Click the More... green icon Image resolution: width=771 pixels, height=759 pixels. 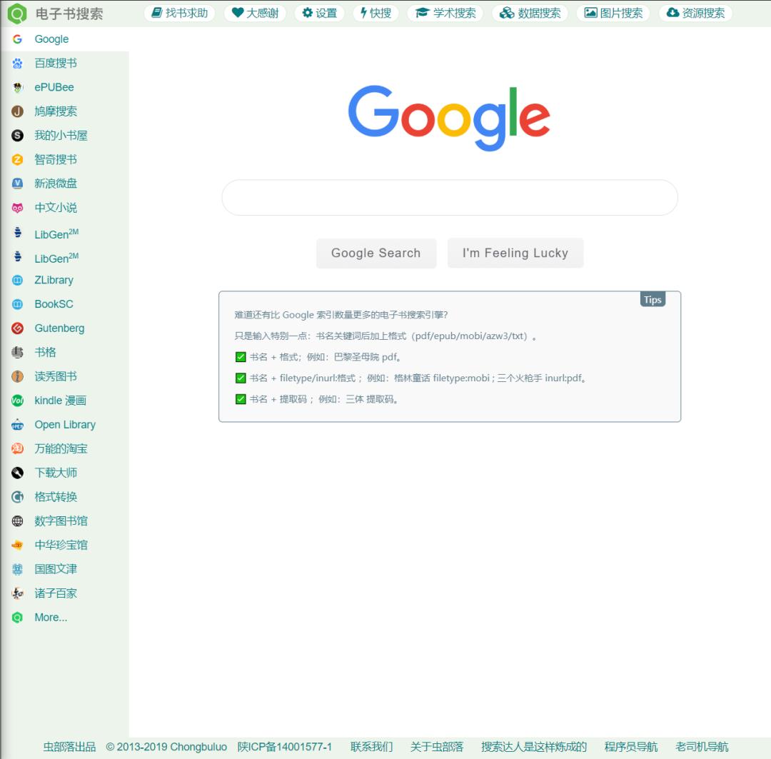coord(17,618)
